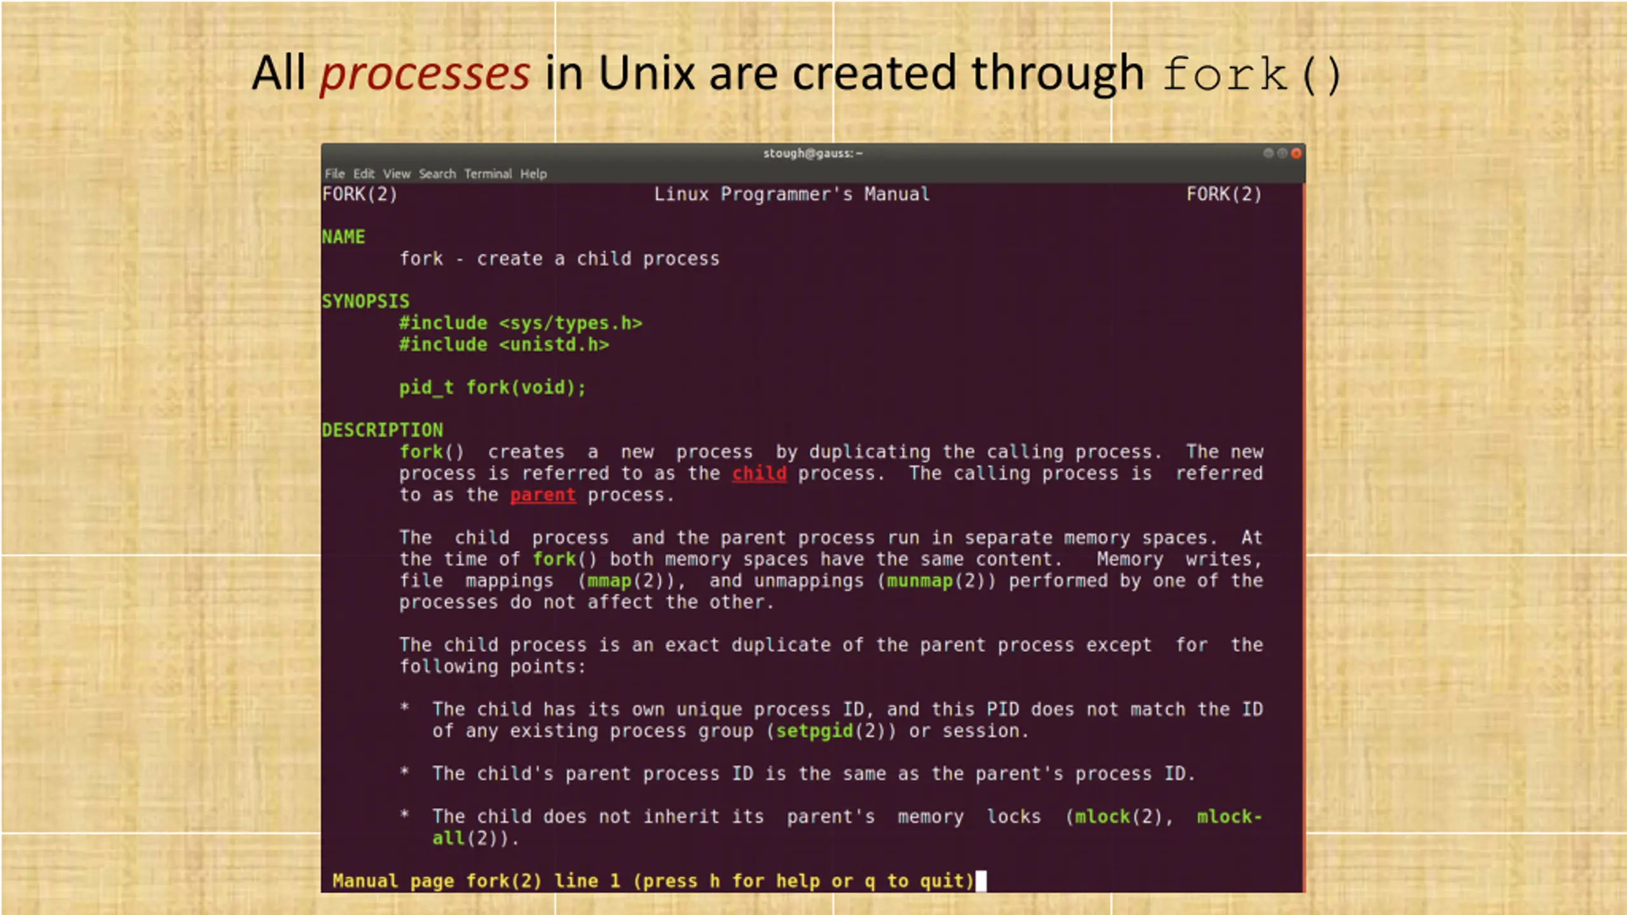This screenshot has height=915, width=1627.
Task: Open the View menu in terminal
Action: 397,173
